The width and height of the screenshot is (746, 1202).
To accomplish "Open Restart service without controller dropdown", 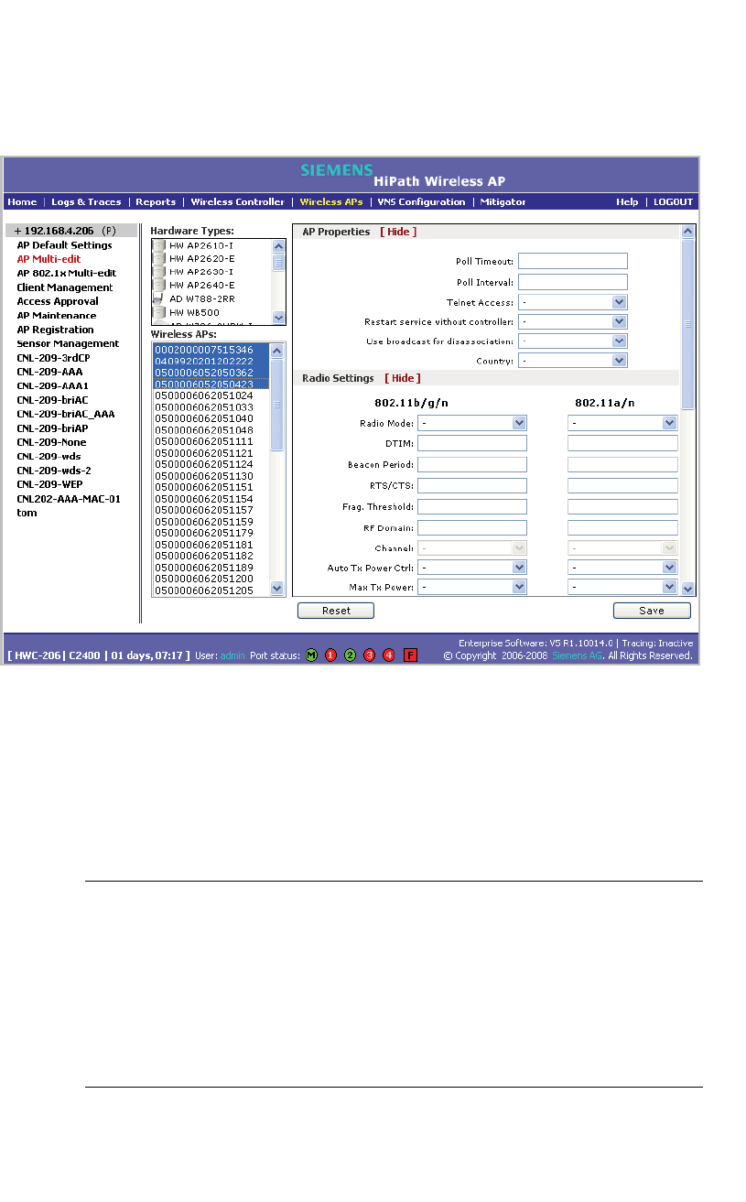I will click(x=573, y=322).
